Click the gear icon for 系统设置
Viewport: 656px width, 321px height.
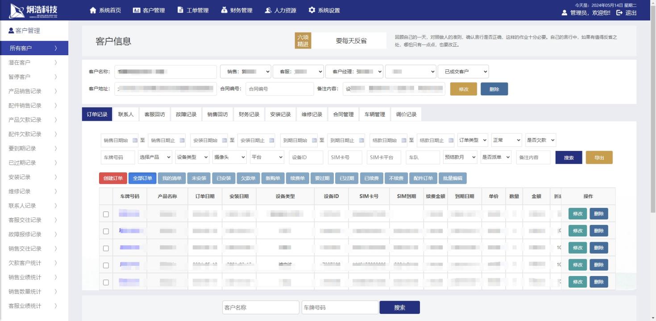point(312,10)
